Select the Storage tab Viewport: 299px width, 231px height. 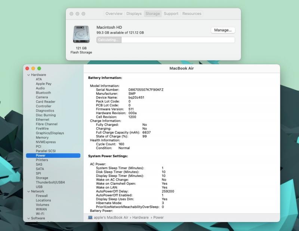[x=152, y=14]
